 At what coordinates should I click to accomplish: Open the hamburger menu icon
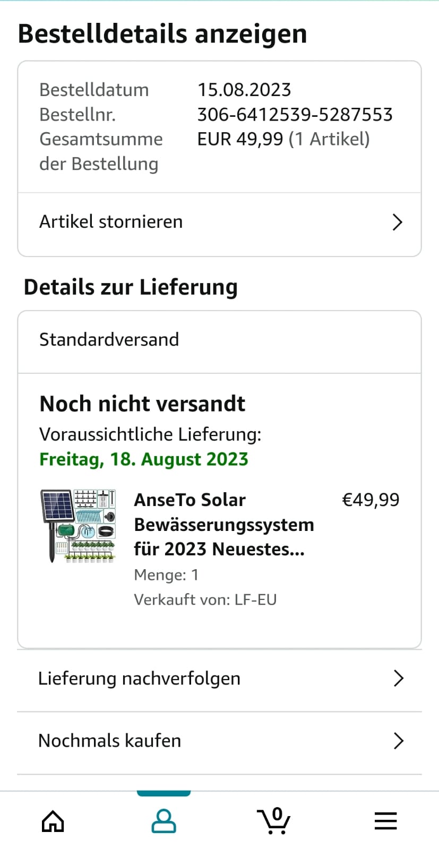(385, 821)
